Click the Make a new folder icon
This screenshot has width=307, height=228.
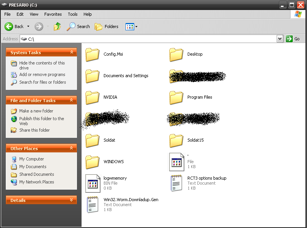click(14, 111)
